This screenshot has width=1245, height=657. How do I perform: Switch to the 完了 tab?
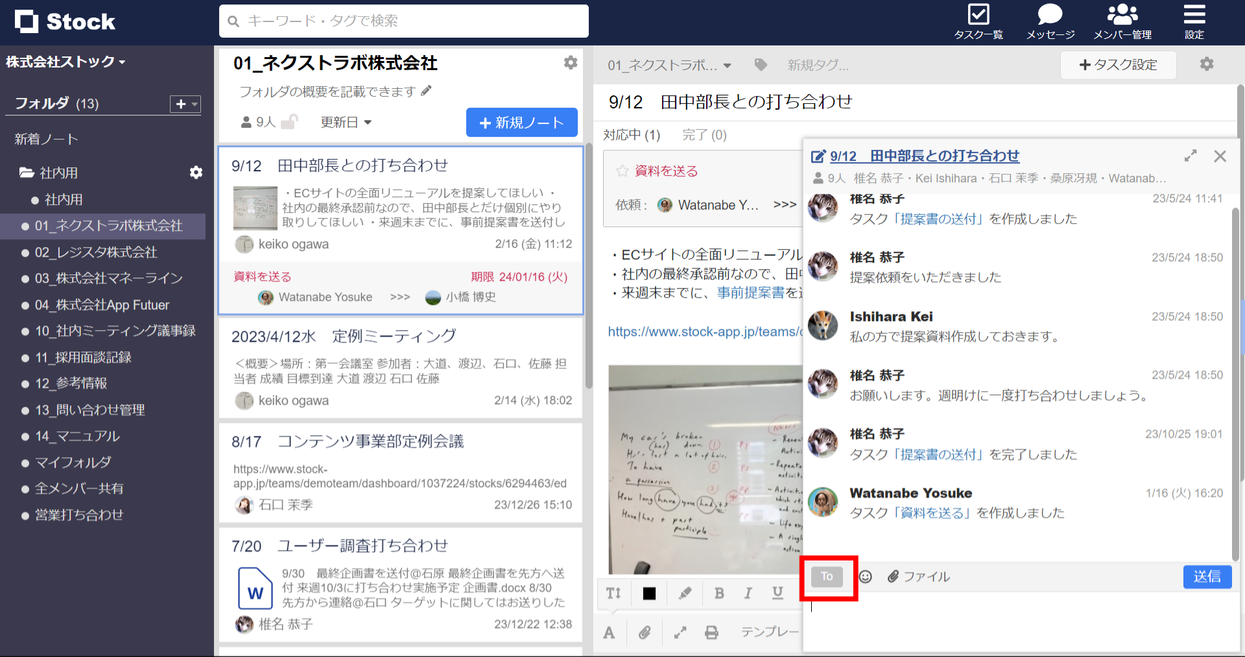704,135
